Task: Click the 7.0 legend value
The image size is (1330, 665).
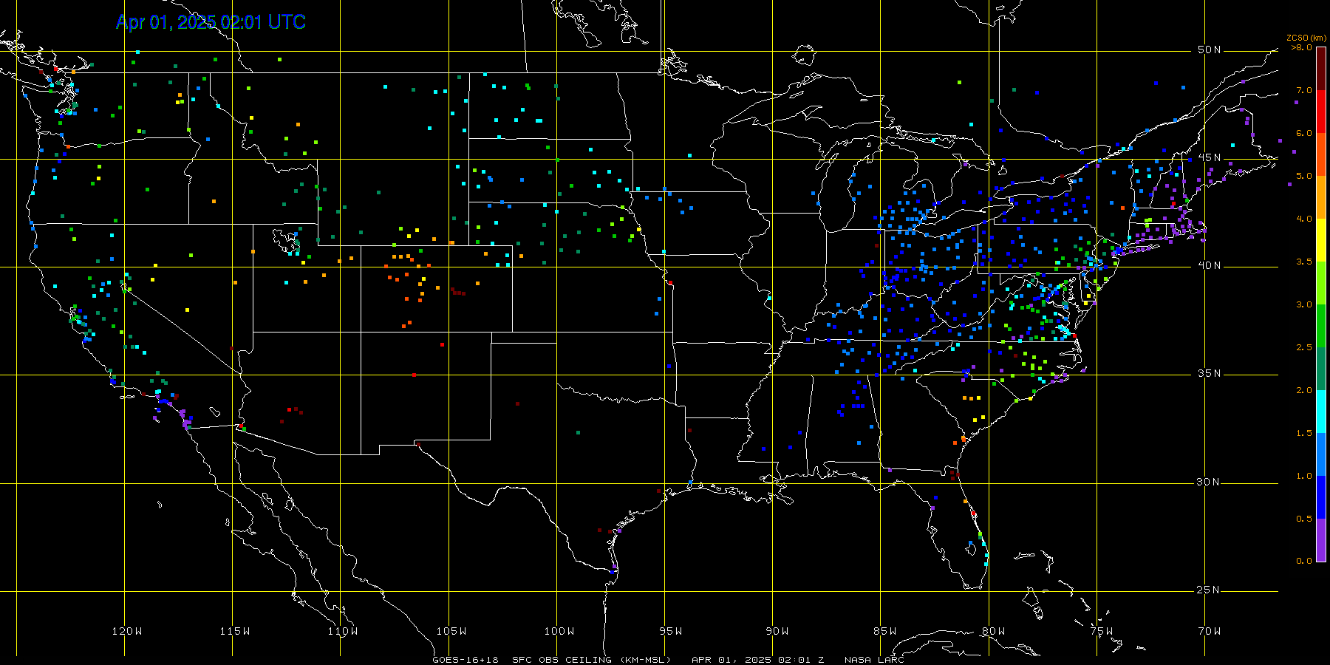Action: [x=1304, y=90]
